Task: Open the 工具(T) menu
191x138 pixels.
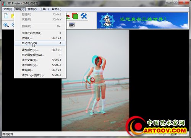Action: pos(44,9)
